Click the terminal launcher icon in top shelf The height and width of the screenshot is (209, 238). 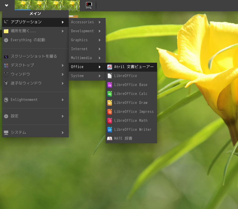89,5
